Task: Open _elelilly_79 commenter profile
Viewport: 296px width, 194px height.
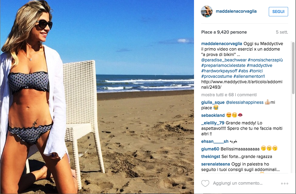Action: coord(213,123)
